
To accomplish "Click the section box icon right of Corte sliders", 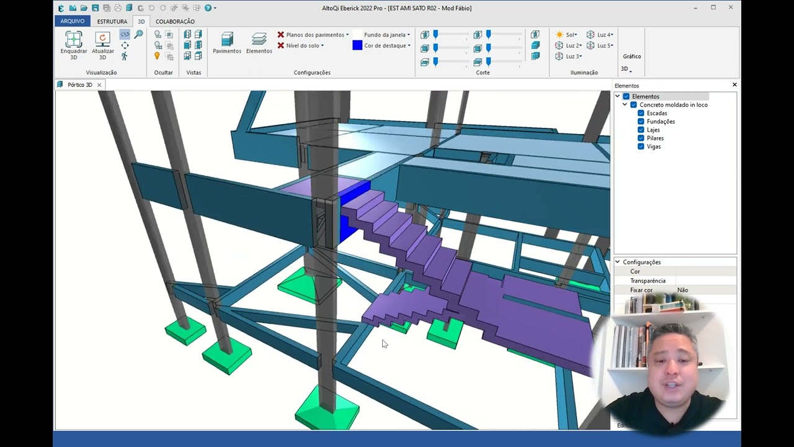I will pyautogui.click(x=535, y=35).
